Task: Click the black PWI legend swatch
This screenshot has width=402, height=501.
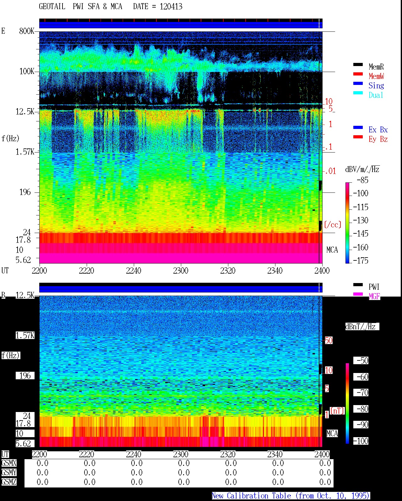Action: pos(358,285)
